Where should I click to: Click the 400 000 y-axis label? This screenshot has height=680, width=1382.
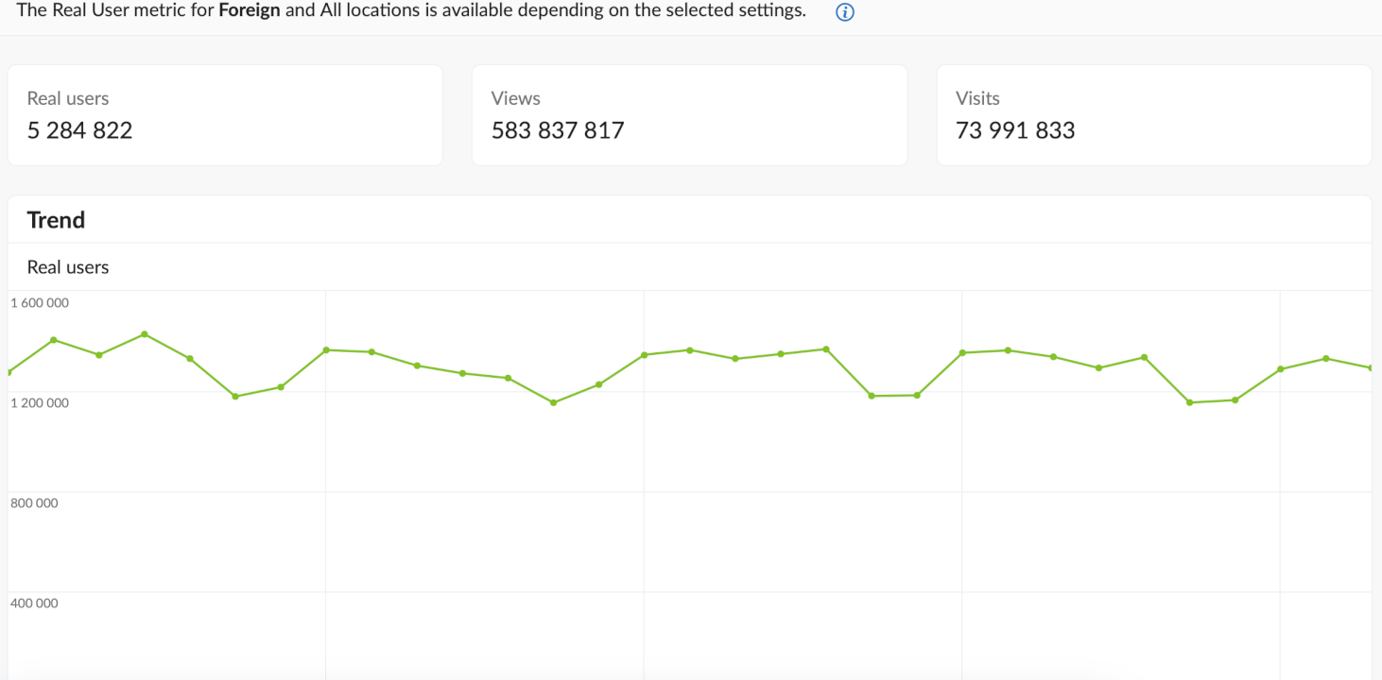(34, 603)
